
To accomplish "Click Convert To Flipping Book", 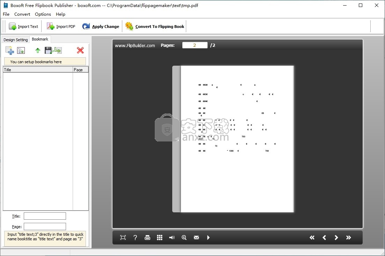I will click(155, 27).
